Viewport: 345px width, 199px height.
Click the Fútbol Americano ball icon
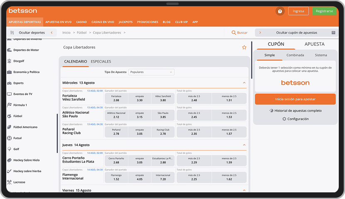tap(9, 127)
